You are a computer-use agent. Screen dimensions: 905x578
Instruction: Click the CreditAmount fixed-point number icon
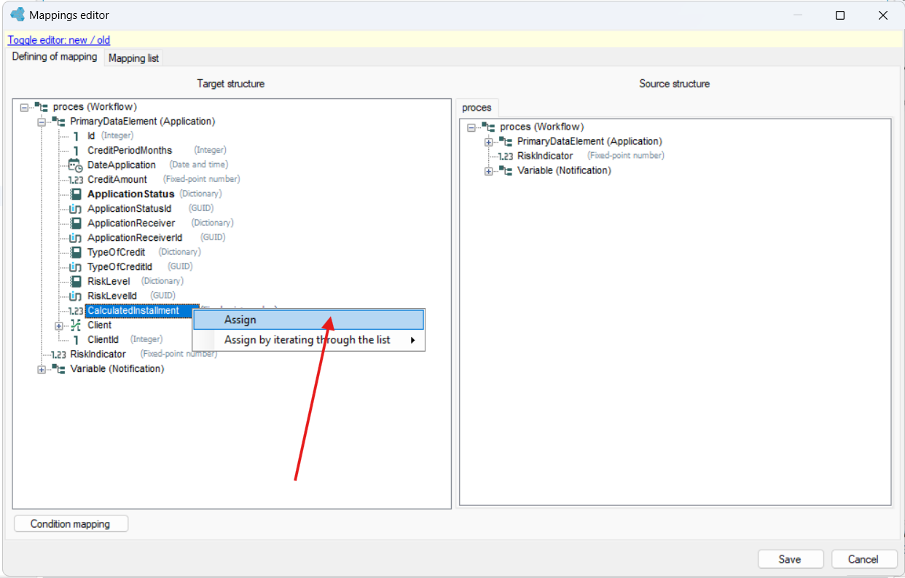click(x=75, y=180)
